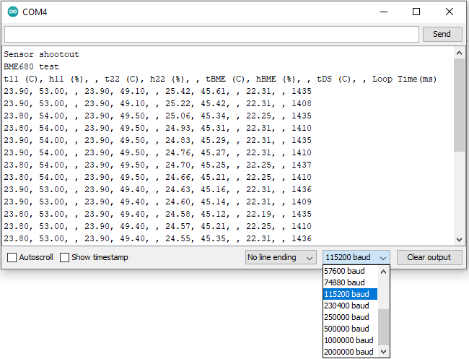Click the baud list scrollbar thumb

coord(383,327)
